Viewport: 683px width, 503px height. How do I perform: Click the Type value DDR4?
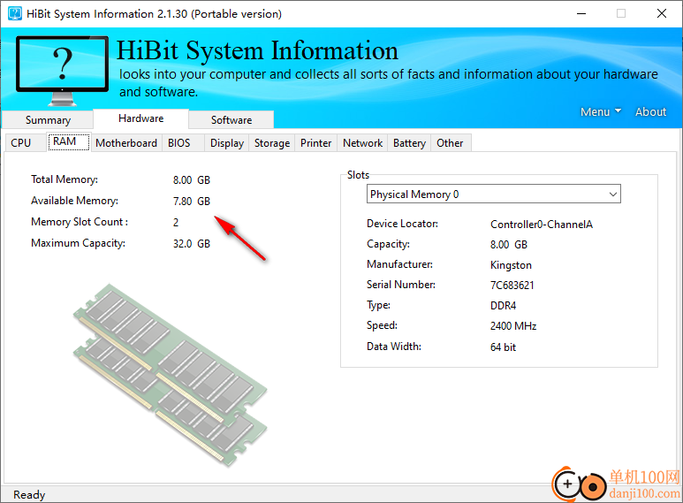click(503, 306)
